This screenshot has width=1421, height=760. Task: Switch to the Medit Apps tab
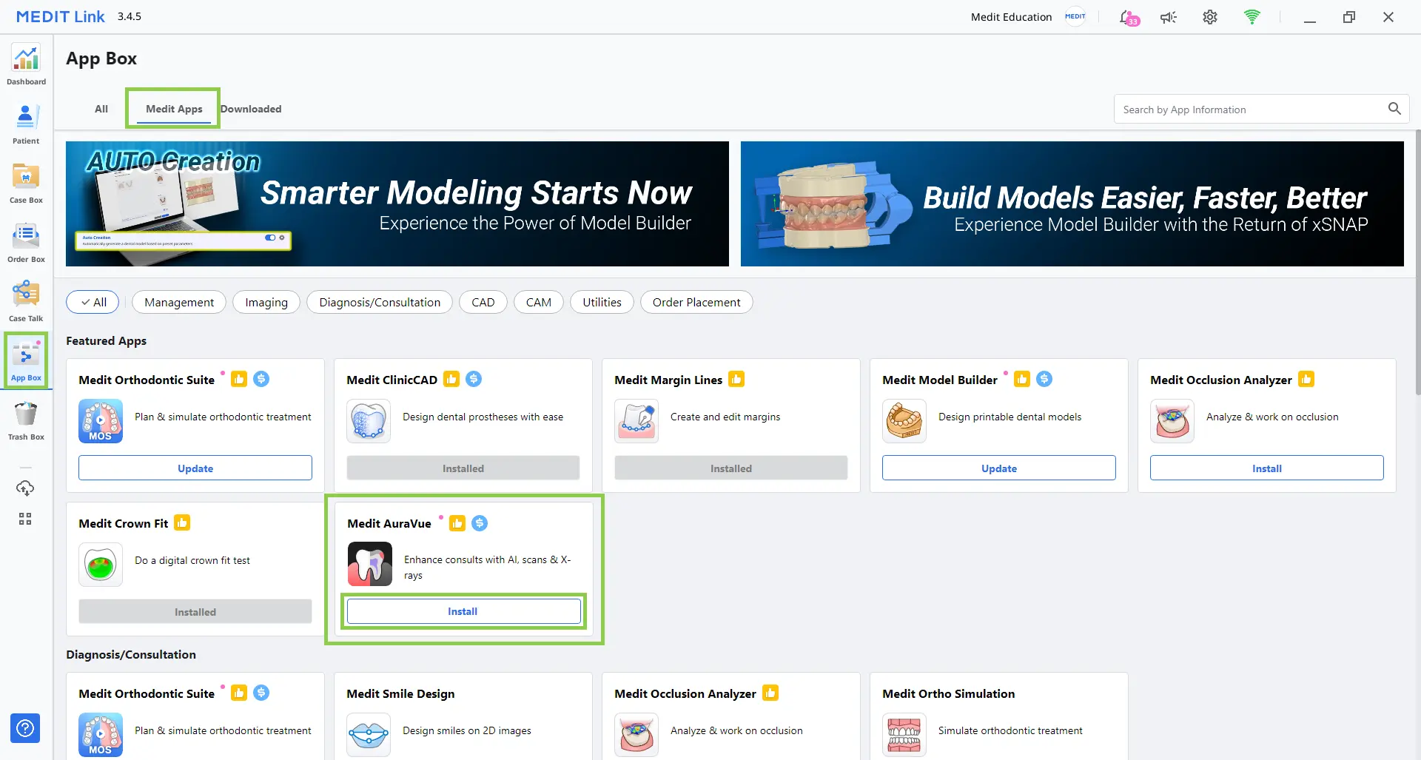tap(174, 109)
